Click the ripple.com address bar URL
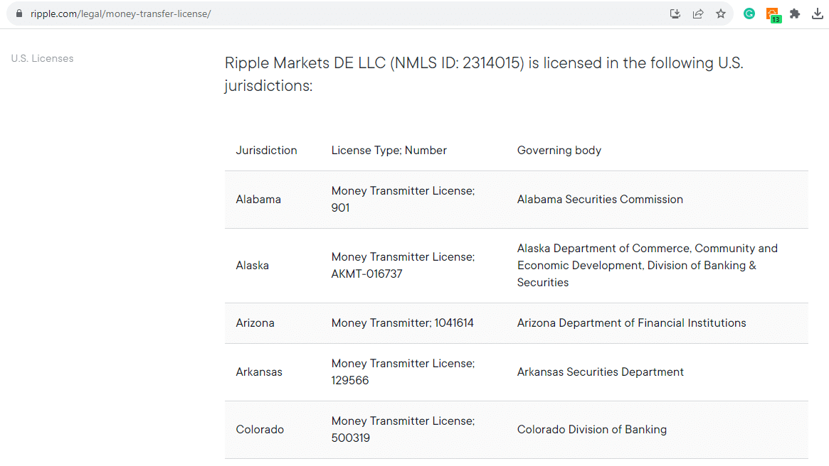The image size is (829, 466). click(120, 13)
